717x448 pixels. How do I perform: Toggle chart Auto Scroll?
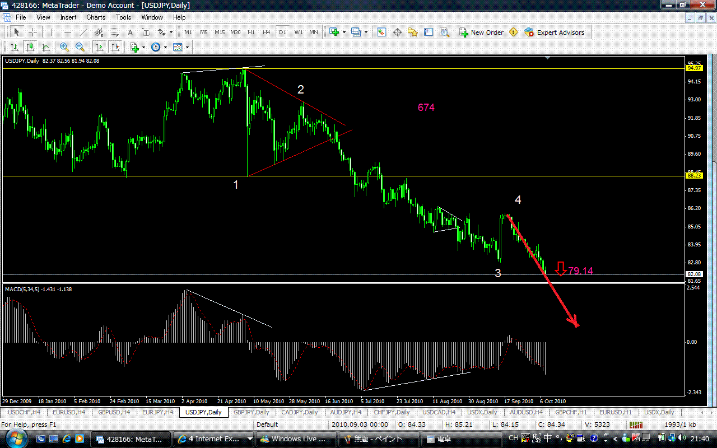100,48
